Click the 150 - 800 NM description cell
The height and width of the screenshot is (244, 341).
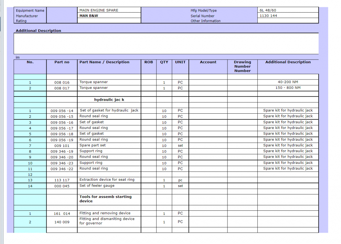[x=288, y=88]
